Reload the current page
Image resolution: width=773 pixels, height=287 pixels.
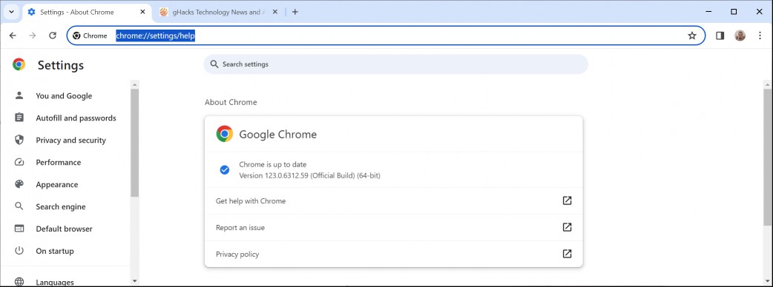pos(53,36)
